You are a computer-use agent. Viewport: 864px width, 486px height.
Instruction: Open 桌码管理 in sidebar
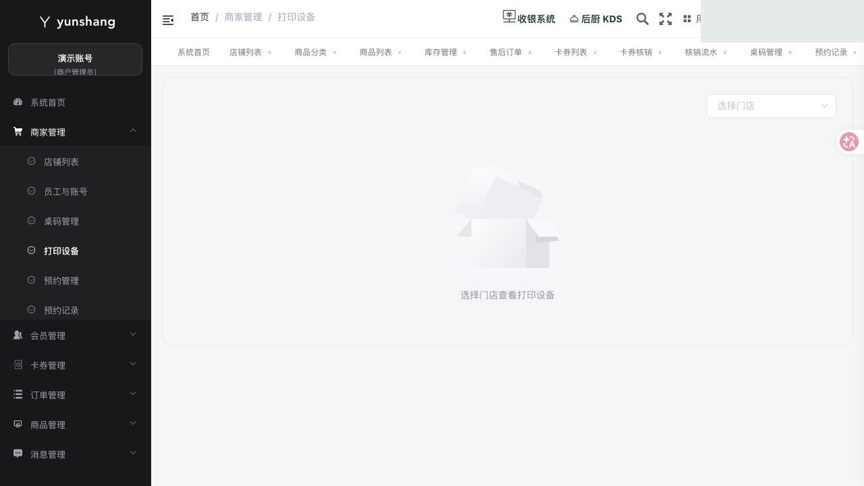coord(75,221)
